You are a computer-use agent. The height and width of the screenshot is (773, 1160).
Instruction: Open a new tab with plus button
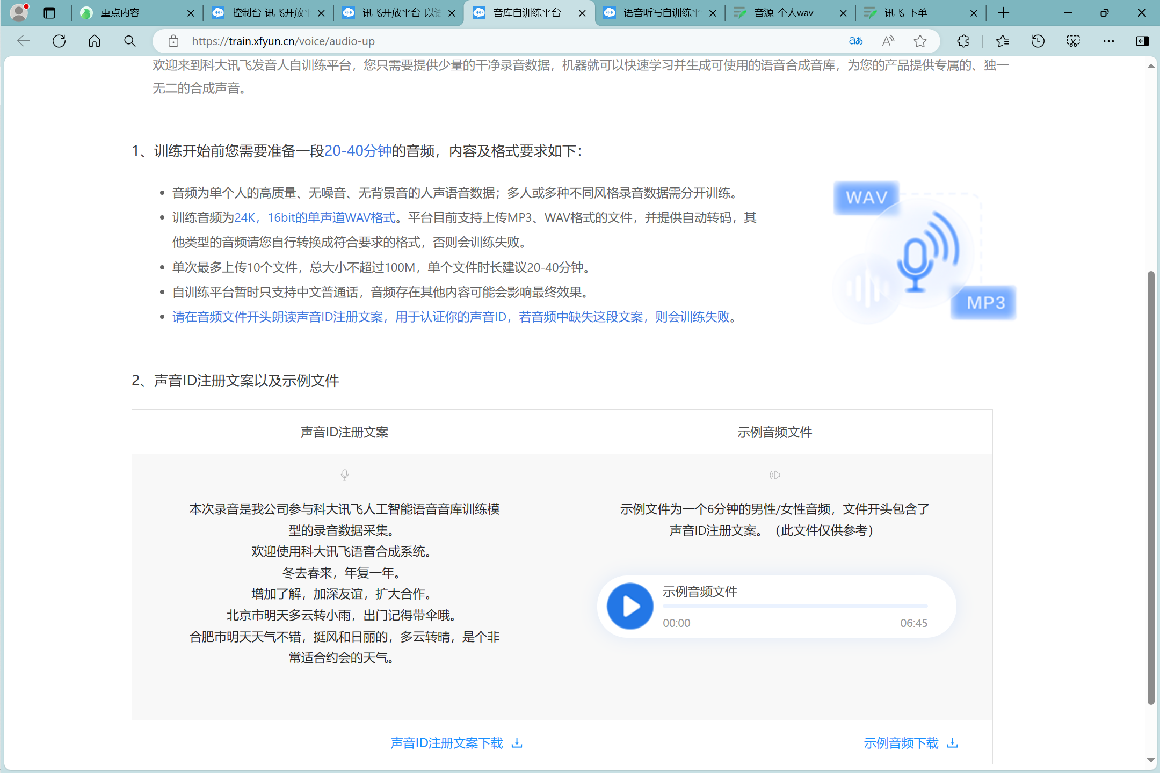tap(1003, 13)
